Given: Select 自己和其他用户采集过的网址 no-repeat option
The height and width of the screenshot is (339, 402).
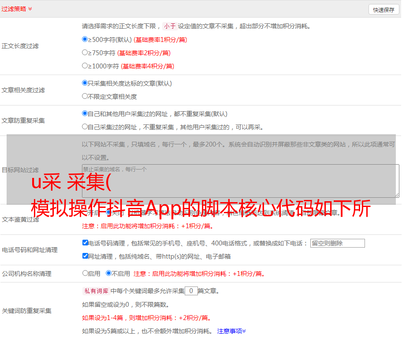Looking at the screenshot, I should point(85,113).
